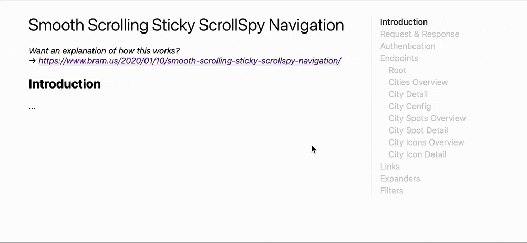527x243 pixels.
Task: Navigate to the Root endpoint entry
Action: click(397, 70)
